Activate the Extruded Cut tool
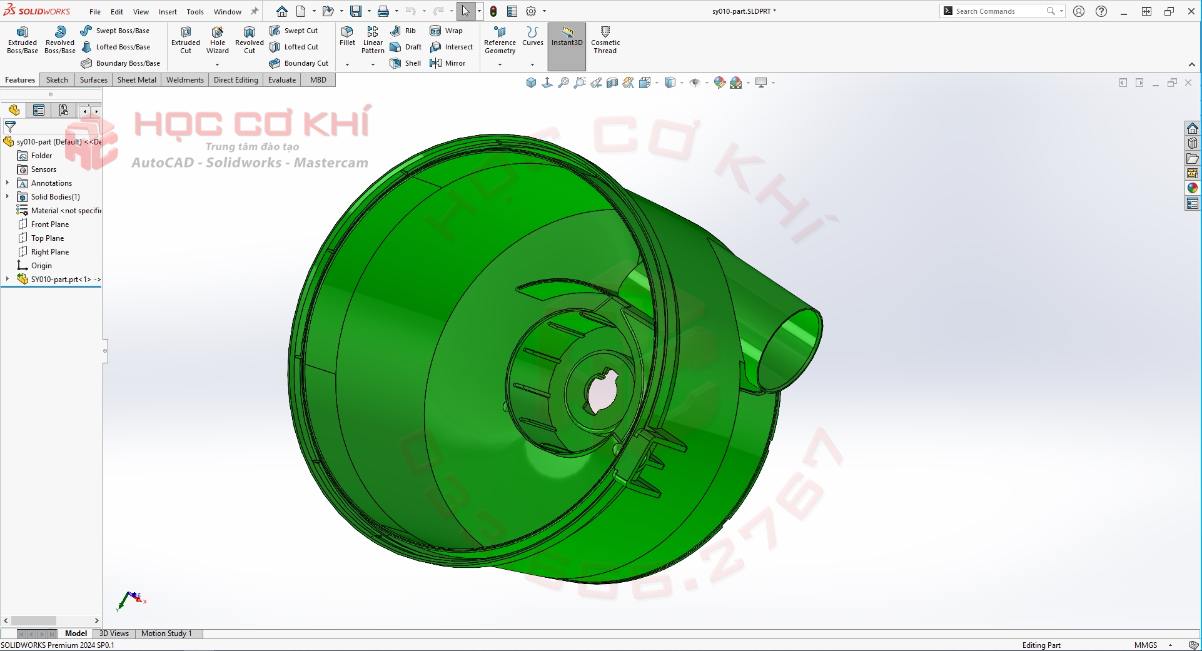The image size is (1202, 651). (x=186, y=40)
